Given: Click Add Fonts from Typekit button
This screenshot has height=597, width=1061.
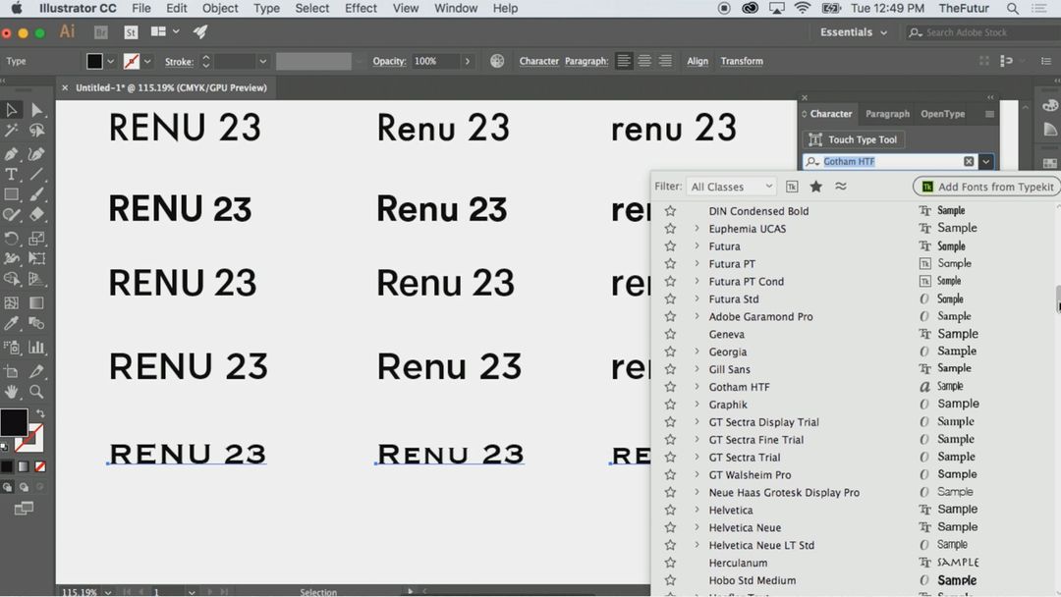Looking at the screenshot, I should [986, 187].
